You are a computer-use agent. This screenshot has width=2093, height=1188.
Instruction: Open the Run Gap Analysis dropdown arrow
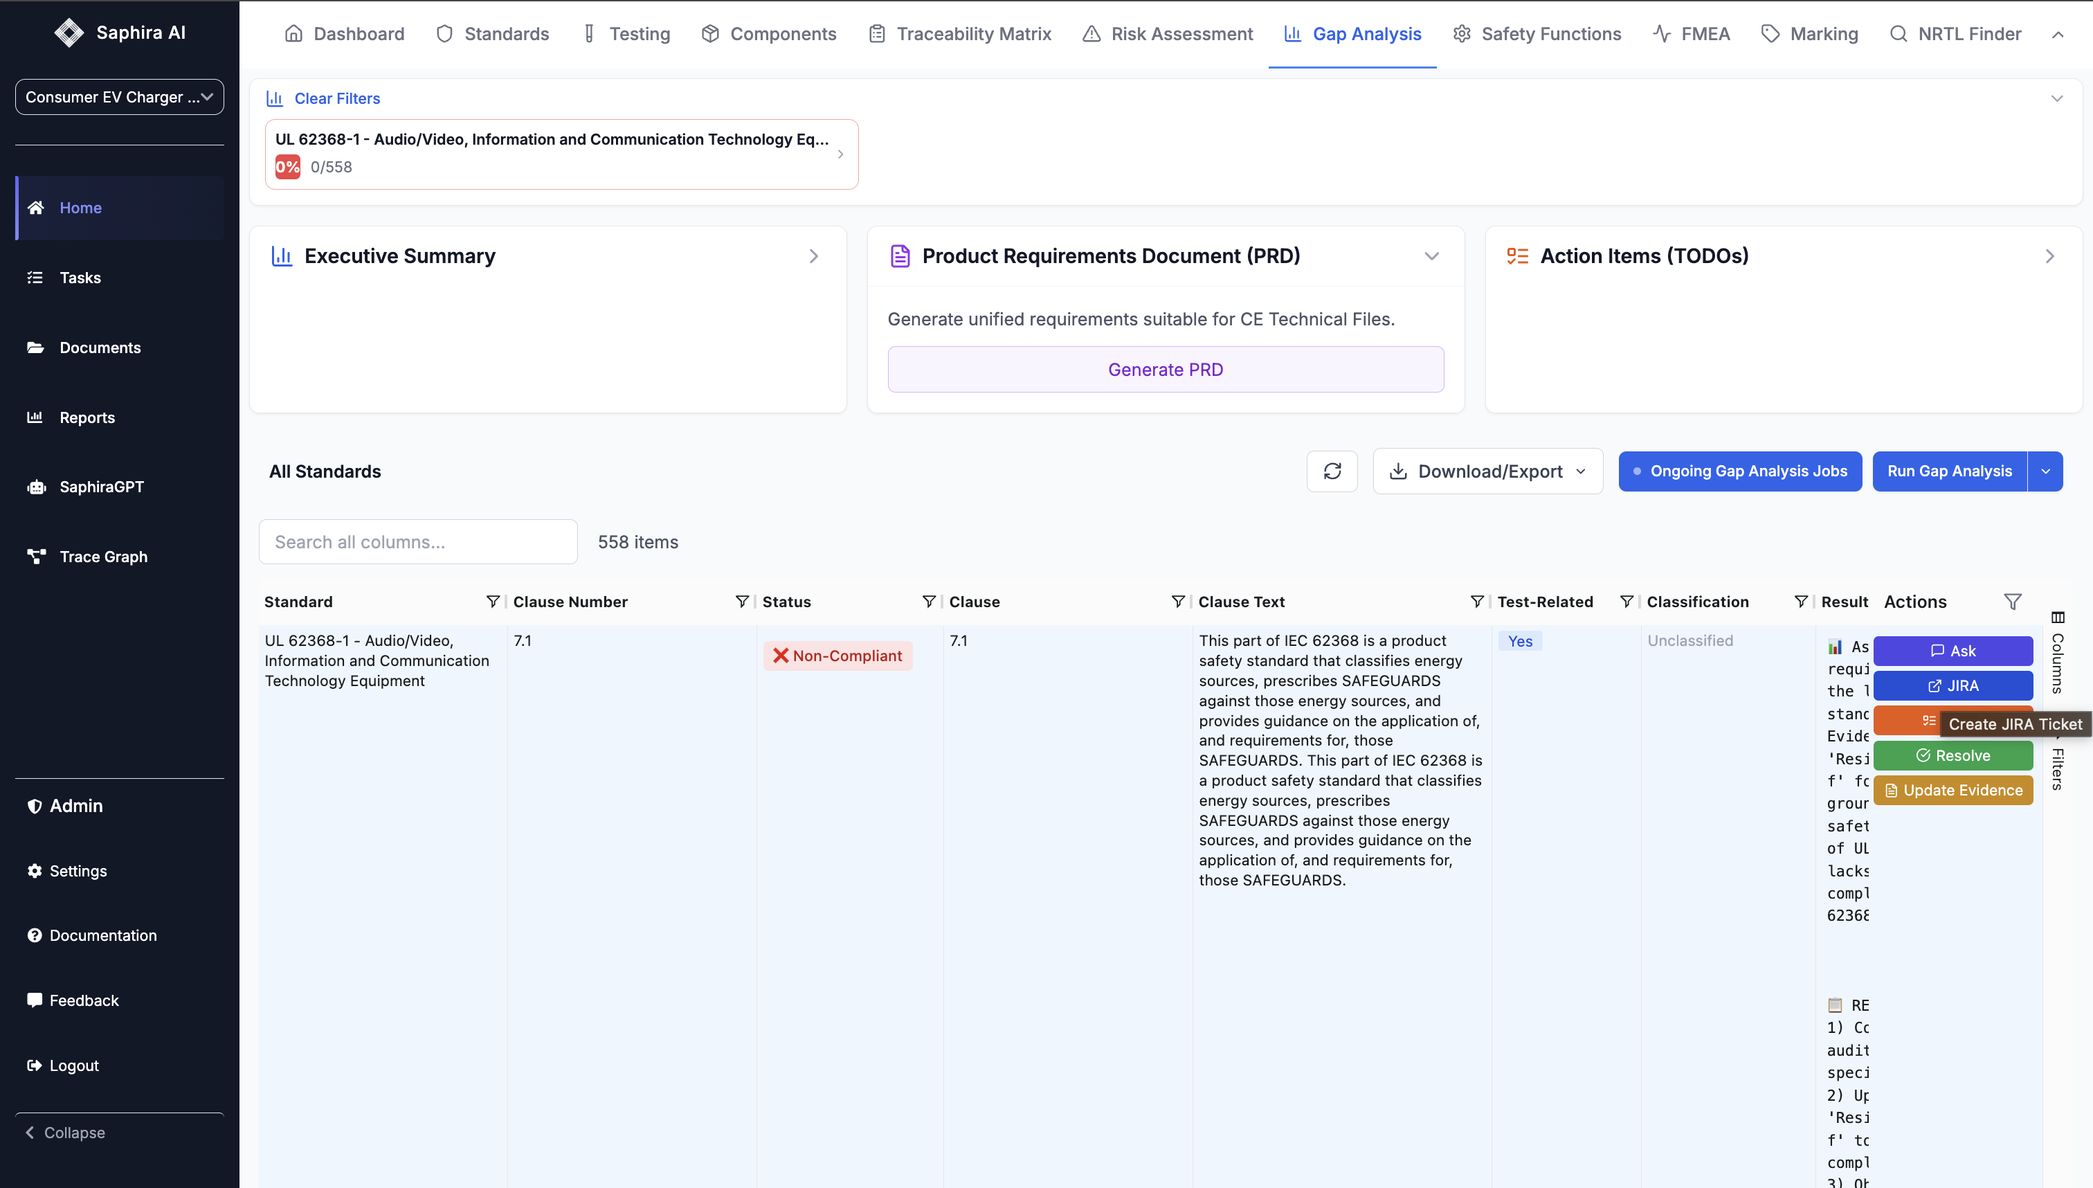[2046, 471]
